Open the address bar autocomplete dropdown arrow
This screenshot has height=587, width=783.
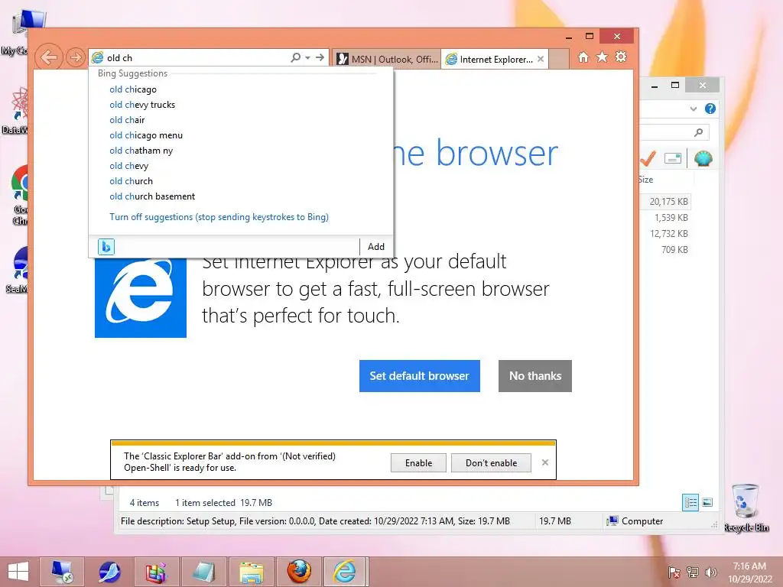[307, 57]
